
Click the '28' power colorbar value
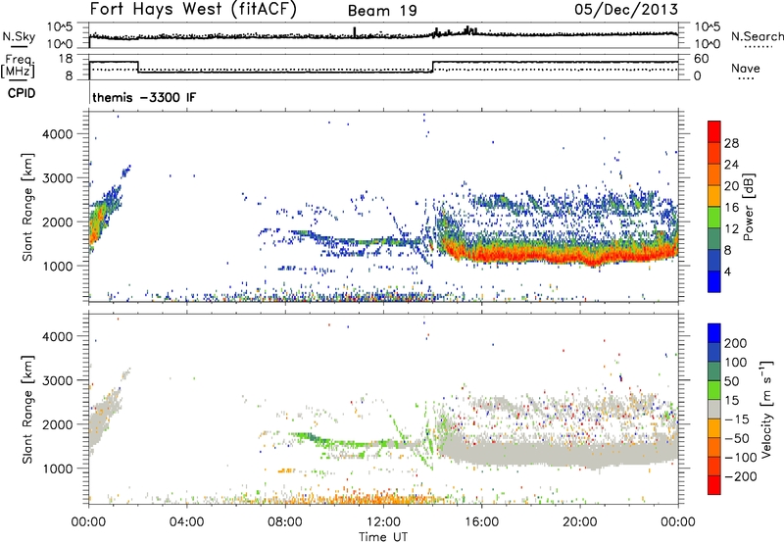[731, 143]
